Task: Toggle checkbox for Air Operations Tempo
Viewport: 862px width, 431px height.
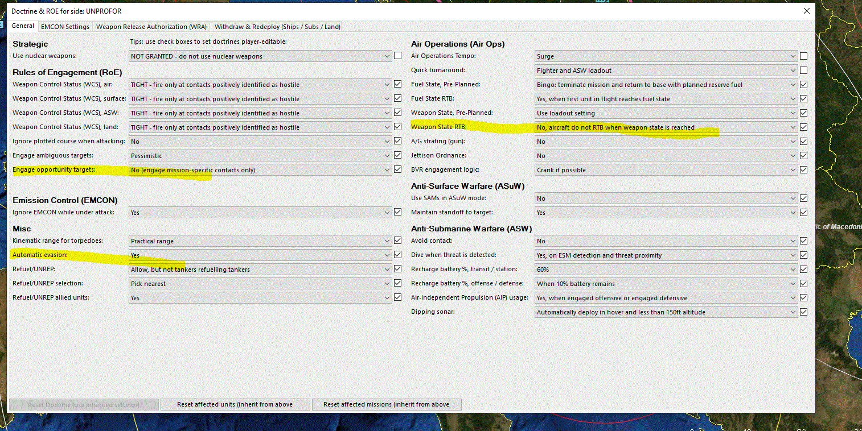Action: [x=803, y=56]
